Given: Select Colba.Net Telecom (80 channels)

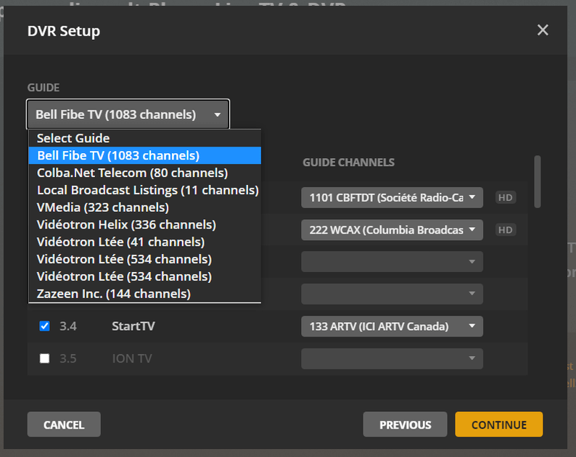Looking at the screenshot, I should point(145,173).
